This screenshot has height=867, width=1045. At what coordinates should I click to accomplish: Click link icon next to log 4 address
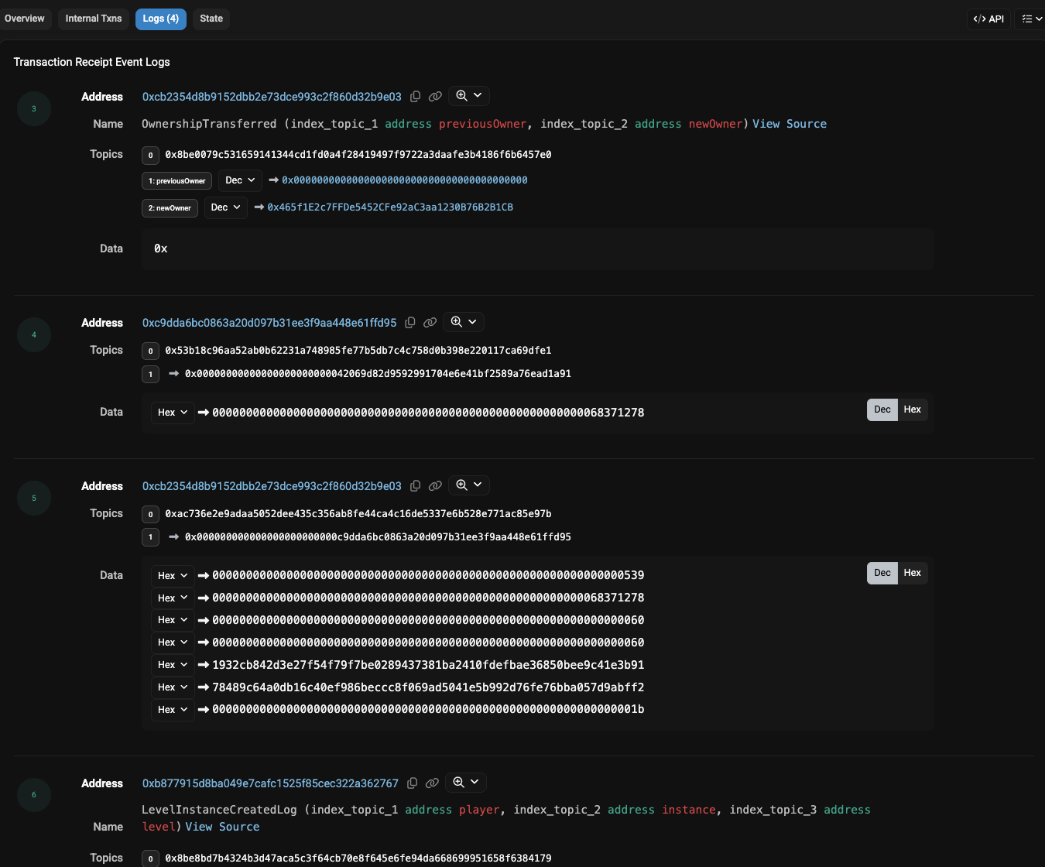tap(430, 323)
